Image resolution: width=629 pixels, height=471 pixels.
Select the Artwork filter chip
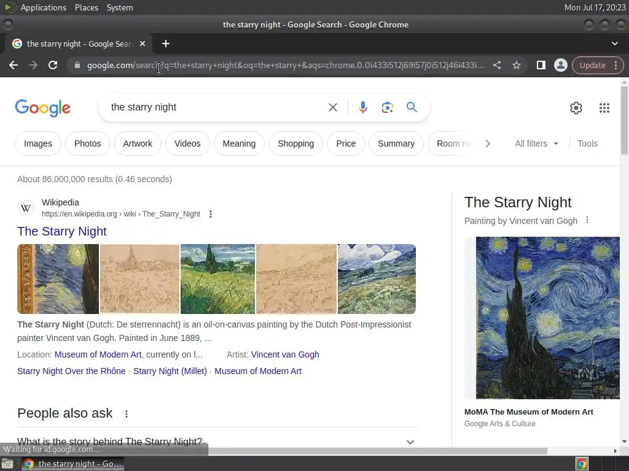pyautogui.click(x=138, y=144)
